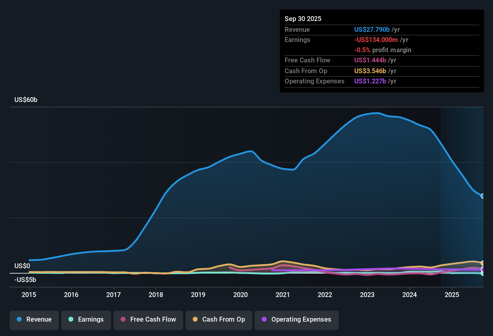
Task: Click the orange Cash From Op chart endpoint marker
Action: pos(483,263)
